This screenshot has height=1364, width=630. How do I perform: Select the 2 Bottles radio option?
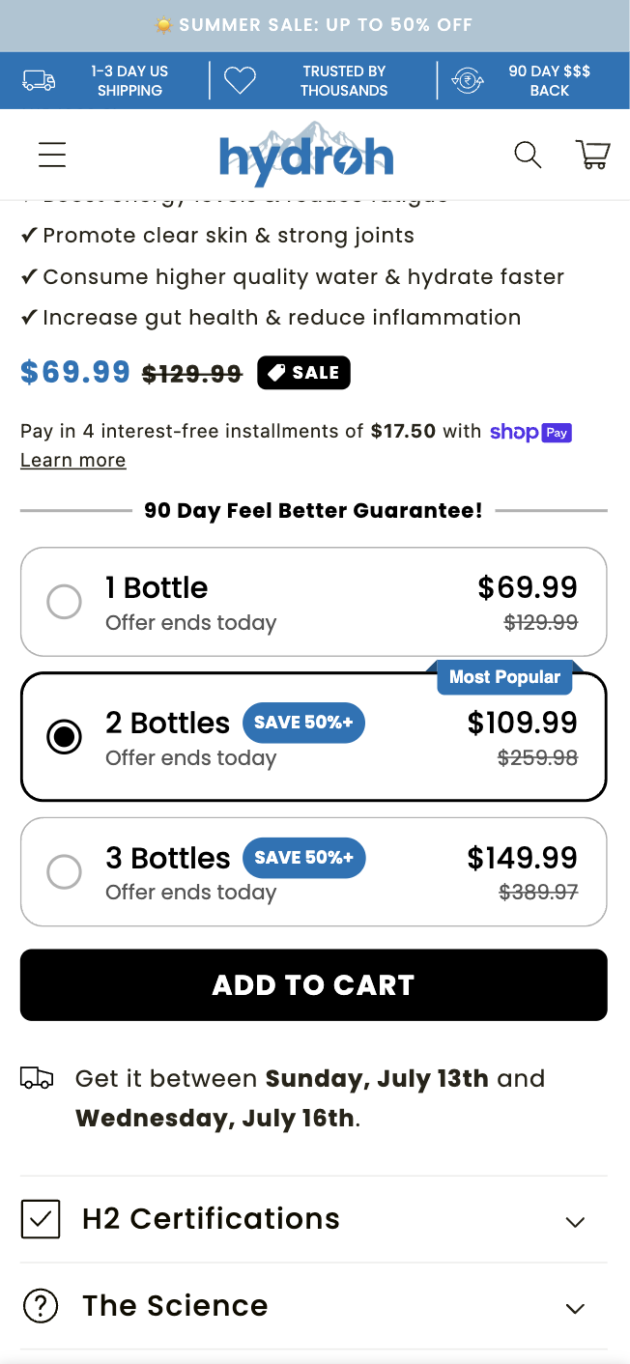(x=64, y=738)
